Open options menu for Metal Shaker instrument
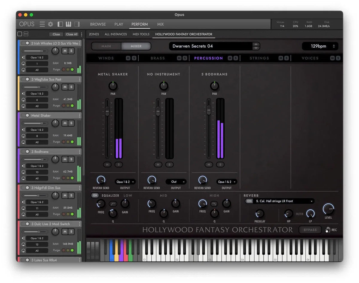The image size is (359, 283). pos(80,116)
